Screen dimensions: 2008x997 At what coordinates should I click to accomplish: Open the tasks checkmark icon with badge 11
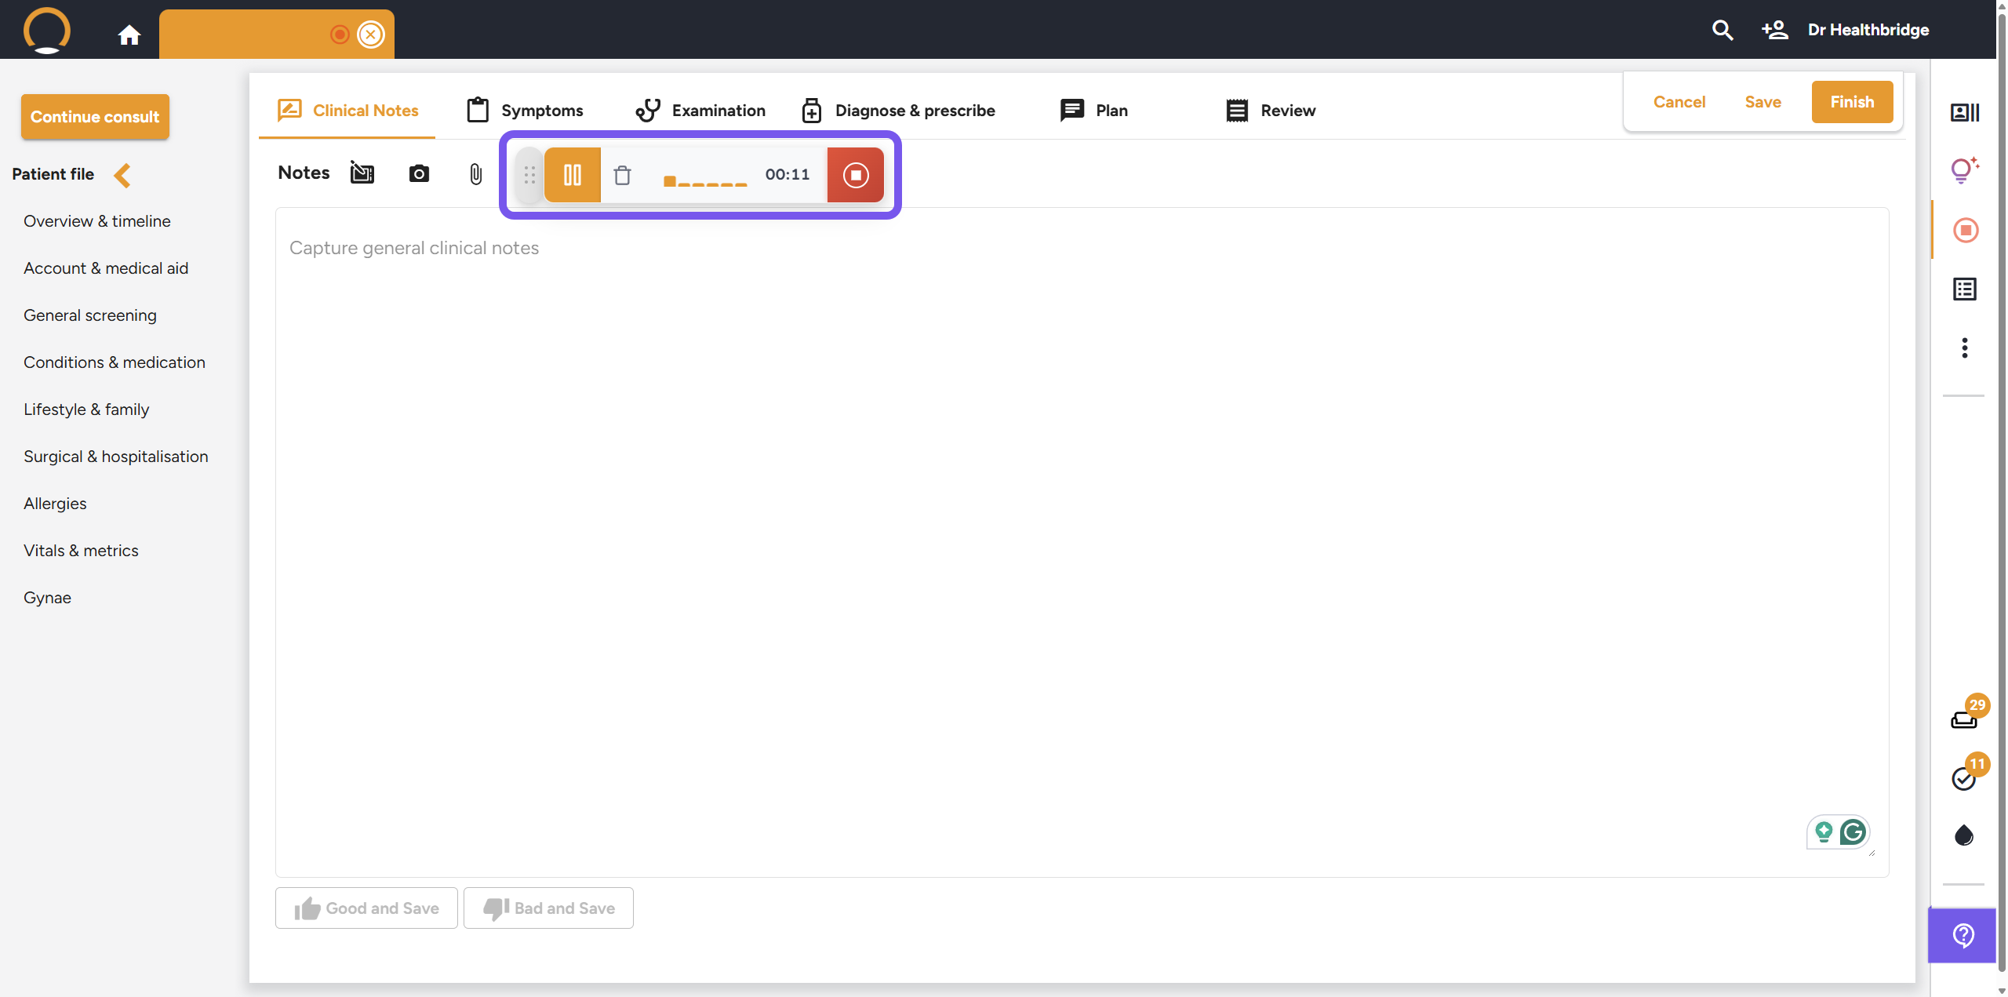pos(1964,777)
